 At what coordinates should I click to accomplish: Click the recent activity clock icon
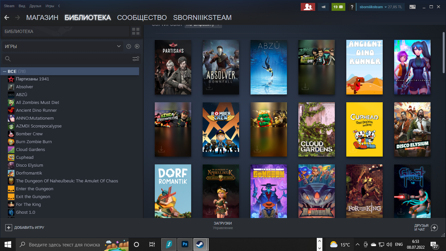coord(129,46)
